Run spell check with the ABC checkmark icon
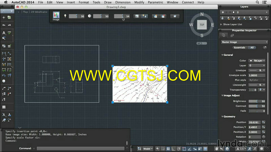 [9, 32]
